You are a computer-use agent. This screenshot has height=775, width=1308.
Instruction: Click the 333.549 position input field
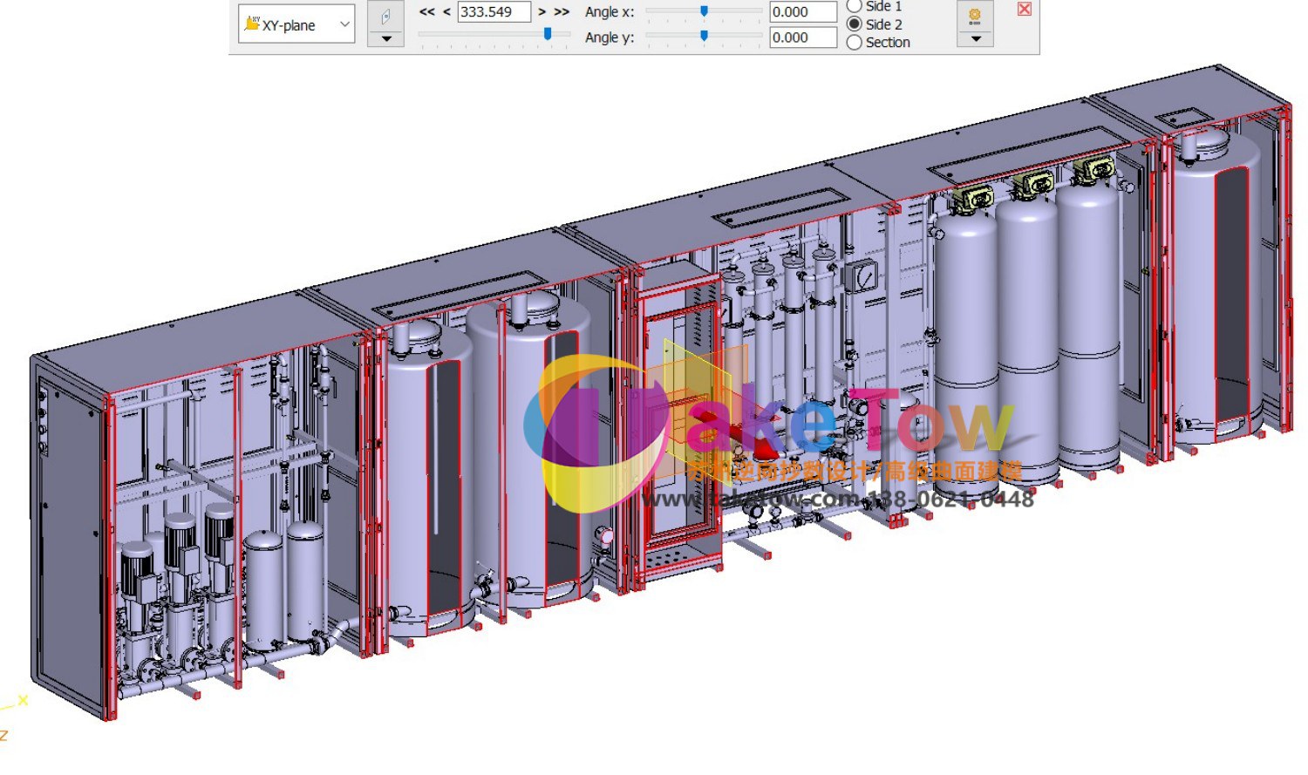494,12
